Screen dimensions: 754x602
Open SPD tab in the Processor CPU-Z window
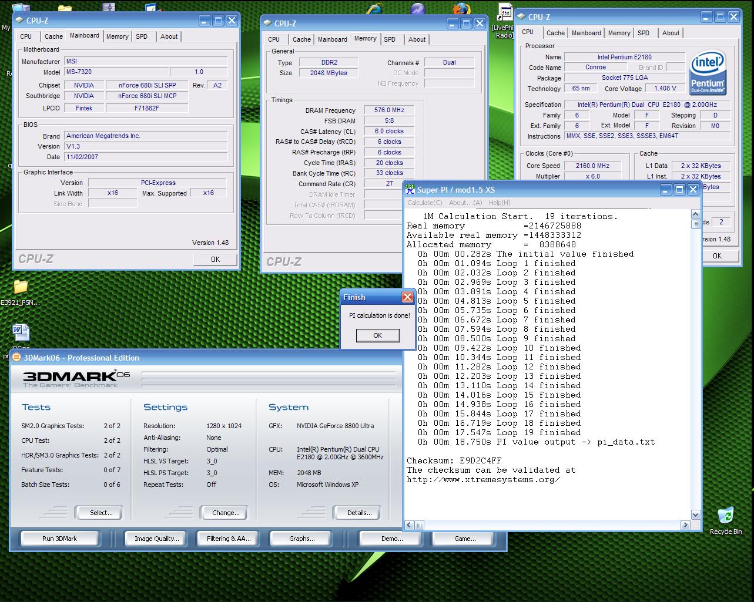[644, 33]
